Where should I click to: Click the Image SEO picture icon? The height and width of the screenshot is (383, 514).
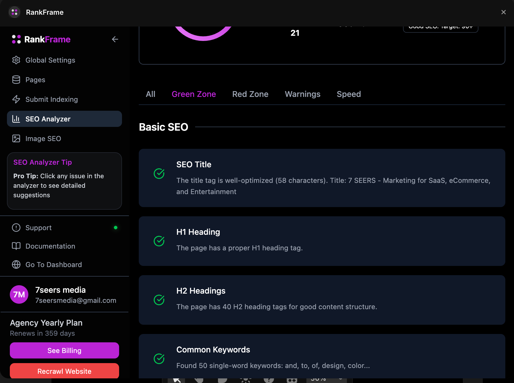click(x=16, y=138)
